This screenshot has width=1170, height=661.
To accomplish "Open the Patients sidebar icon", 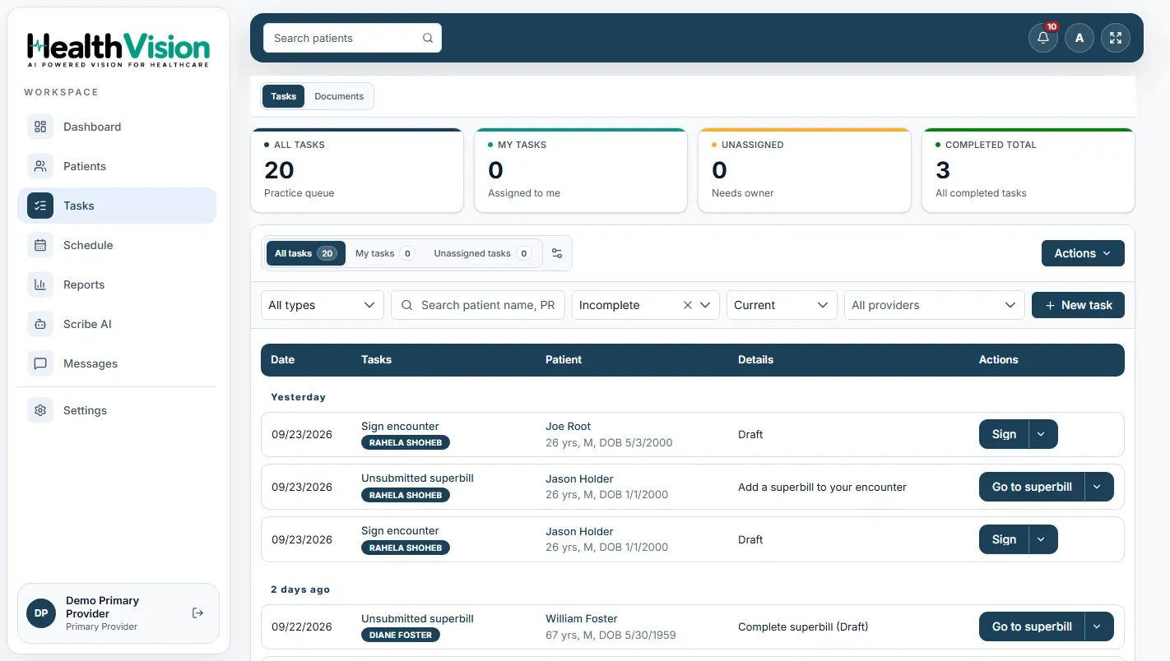I will point(40,166).
